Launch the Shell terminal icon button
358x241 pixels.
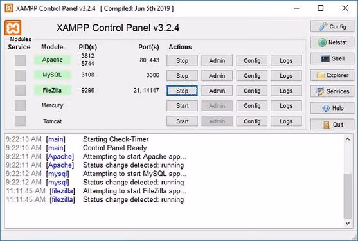332,58
